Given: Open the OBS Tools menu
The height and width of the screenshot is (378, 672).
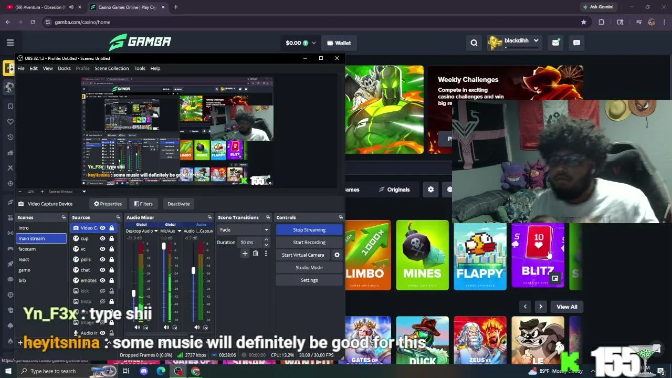Looking at the screenshot, I should click(x=139, y=68).
